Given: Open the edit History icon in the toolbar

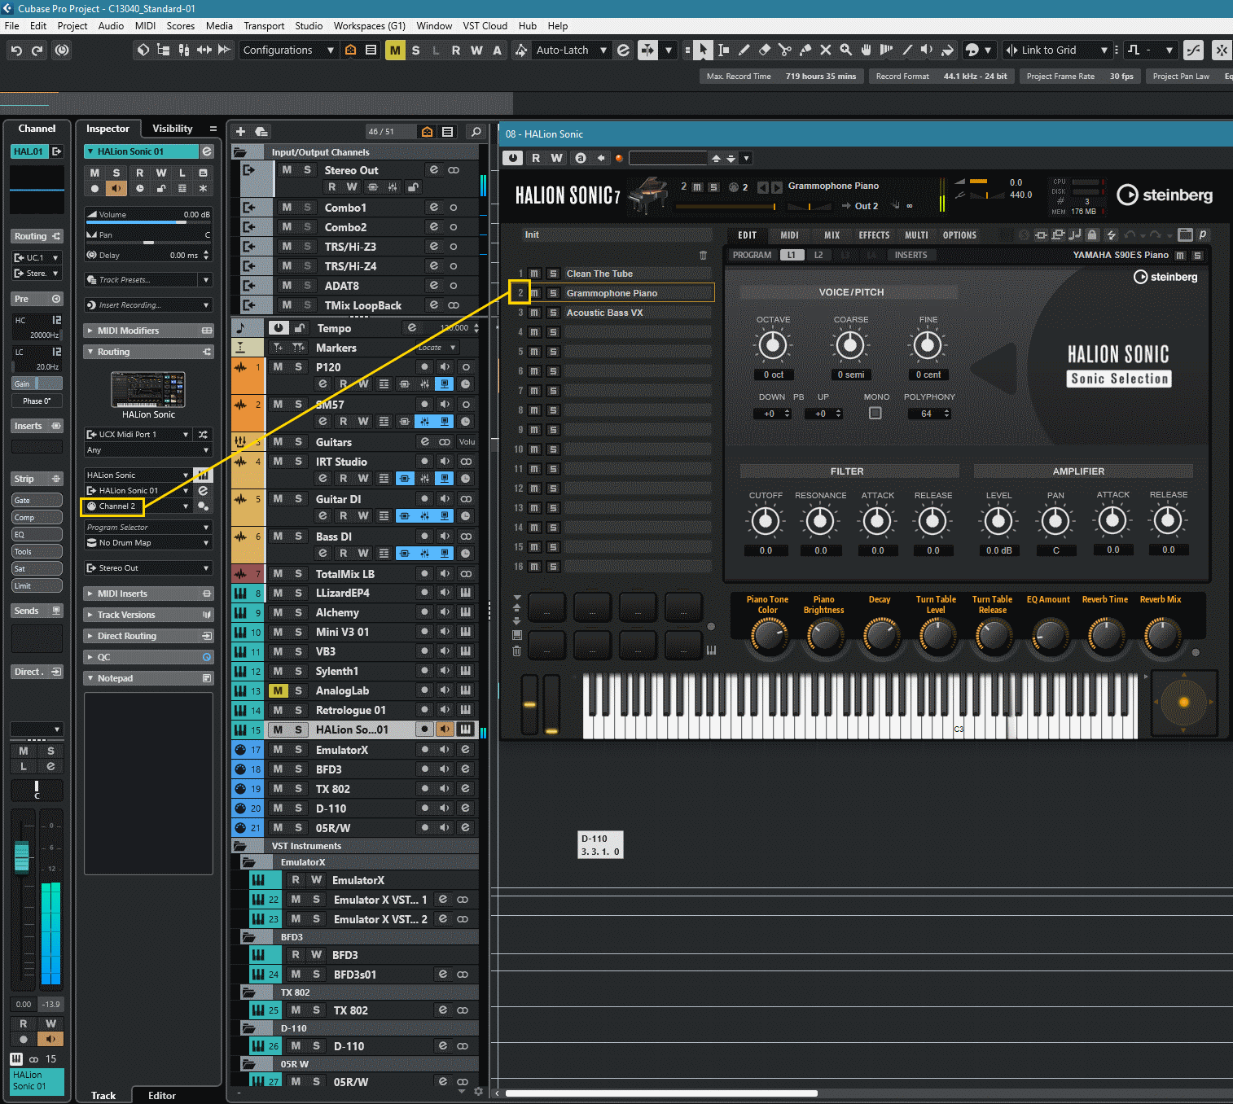Looking at the screenshot, I should [62, 50].
